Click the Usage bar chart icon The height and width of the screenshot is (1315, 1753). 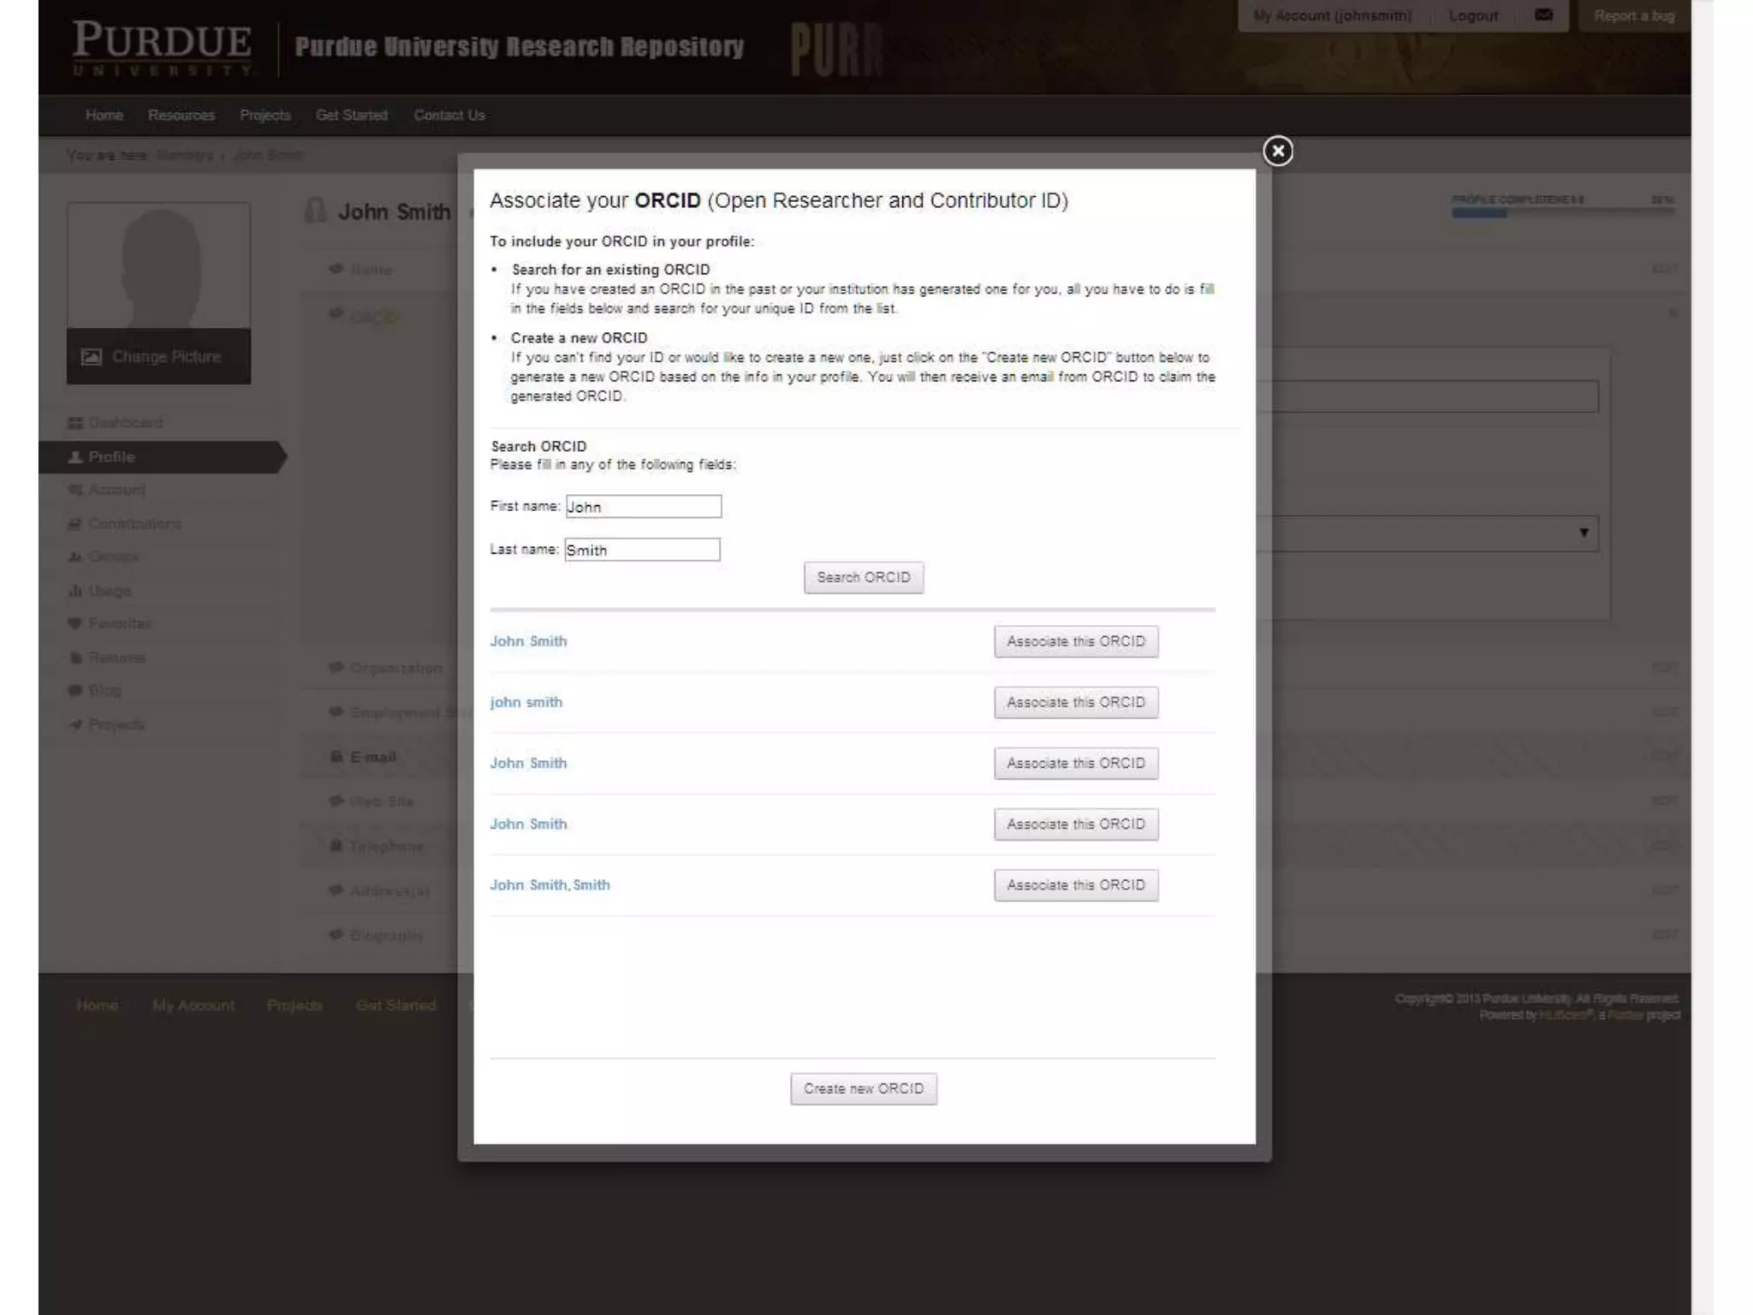coord(75,591)
